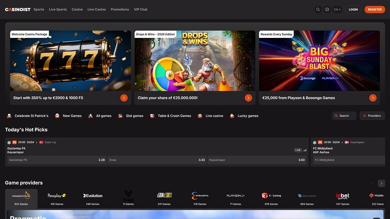390x219 pixels.
Task: Select the Live casino category
Action: (210, 116)
